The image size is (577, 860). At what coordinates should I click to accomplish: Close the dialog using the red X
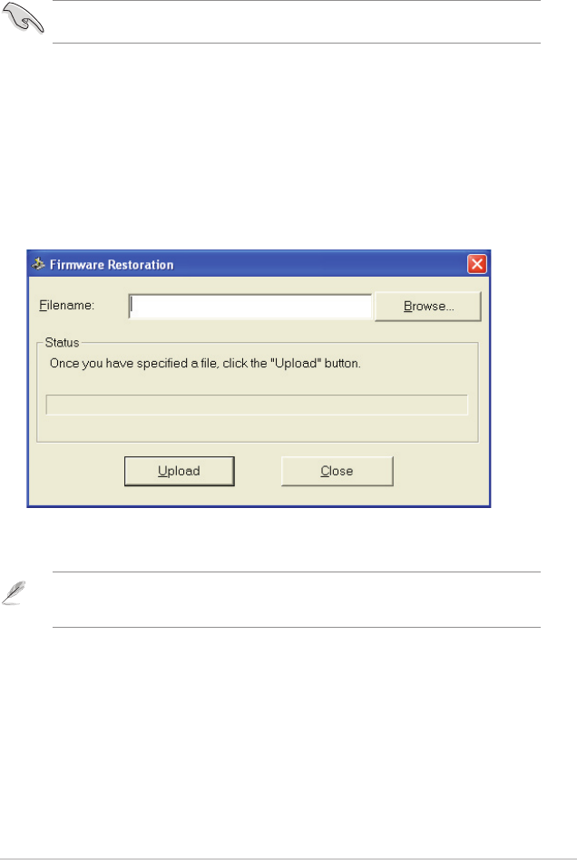coord(476,264)
